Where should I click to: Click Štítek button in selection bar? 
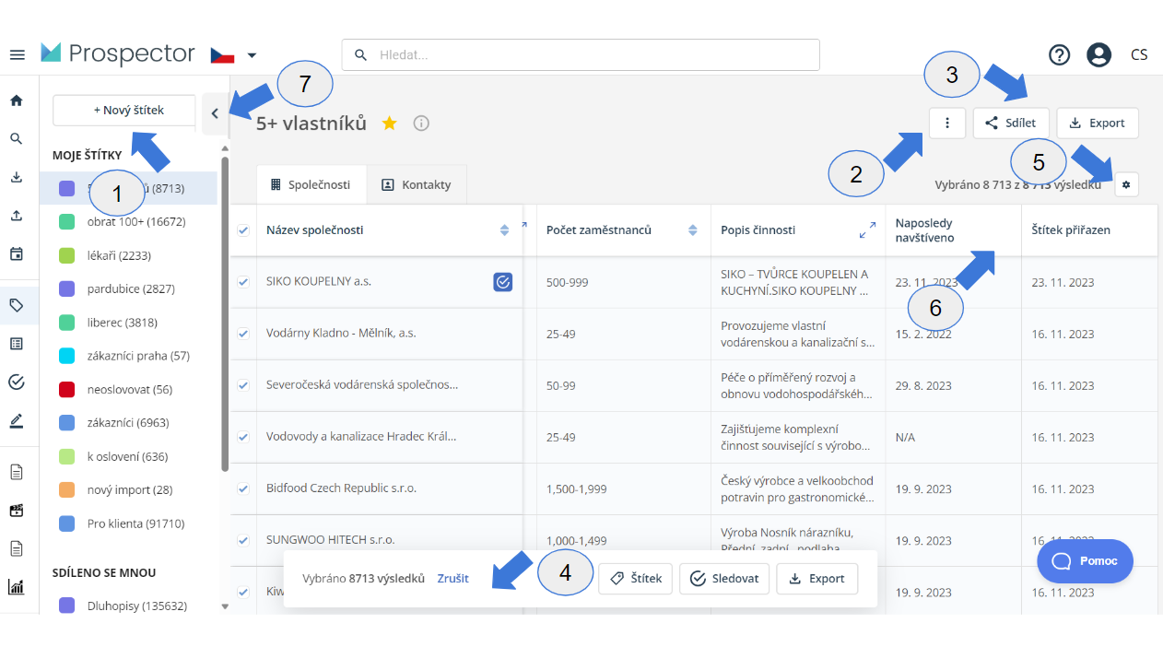tap(636, 579)
